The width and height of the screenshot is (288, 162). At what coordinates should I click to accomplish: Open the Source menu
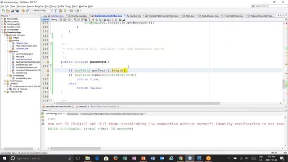click(x=30, y=6)
